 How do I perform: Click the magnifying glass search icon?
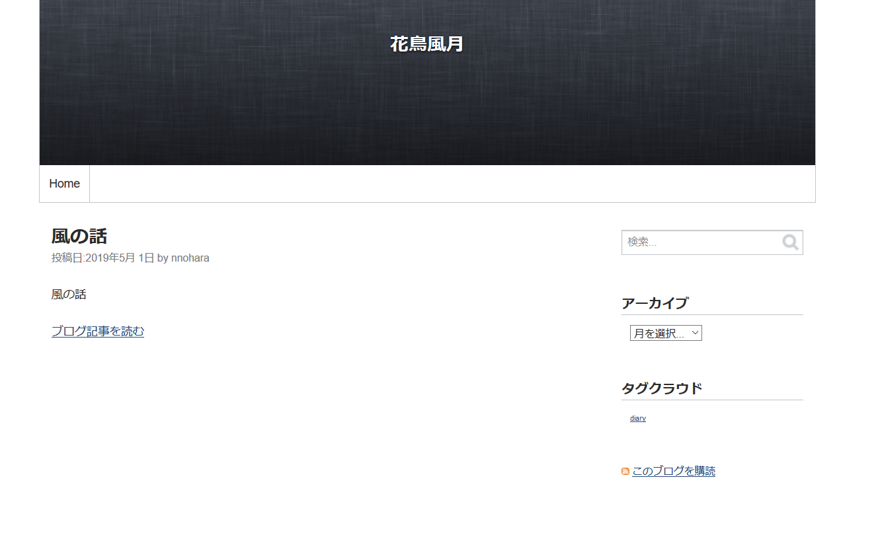(790, 242)
